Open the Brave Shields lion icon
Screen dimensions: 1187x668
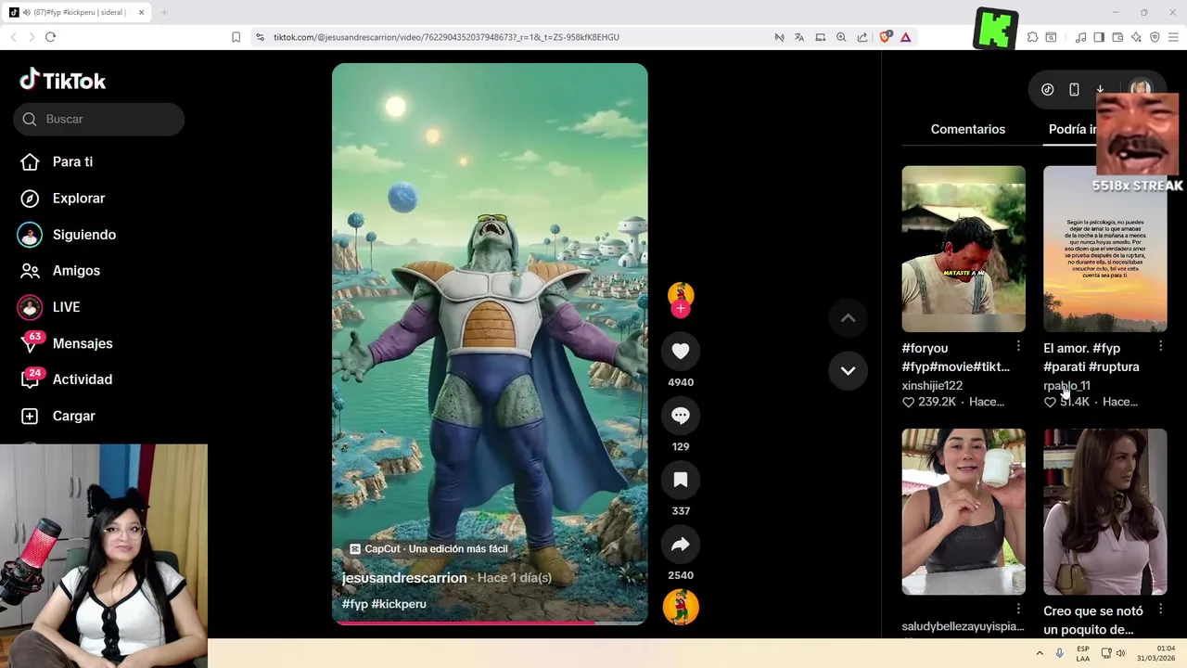point(885,37)
